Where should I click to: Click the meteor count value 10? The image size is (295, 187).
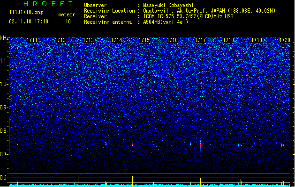click(68, 22)
